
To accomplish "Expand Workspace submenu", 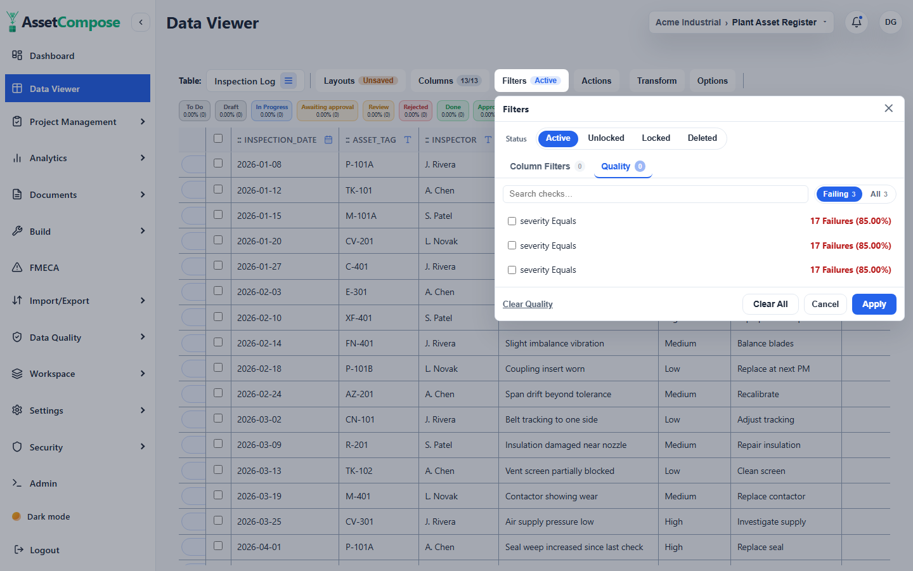I will pyautogui.click(x=143, y=373).
